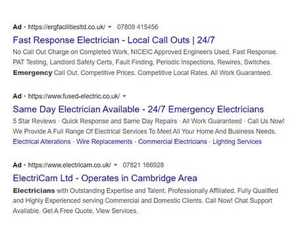The width and height of the screenshot is (296, 243).
Task: Click the https://www.fused-electric.co.uk/ URL
Action: (x=74, y=97)
